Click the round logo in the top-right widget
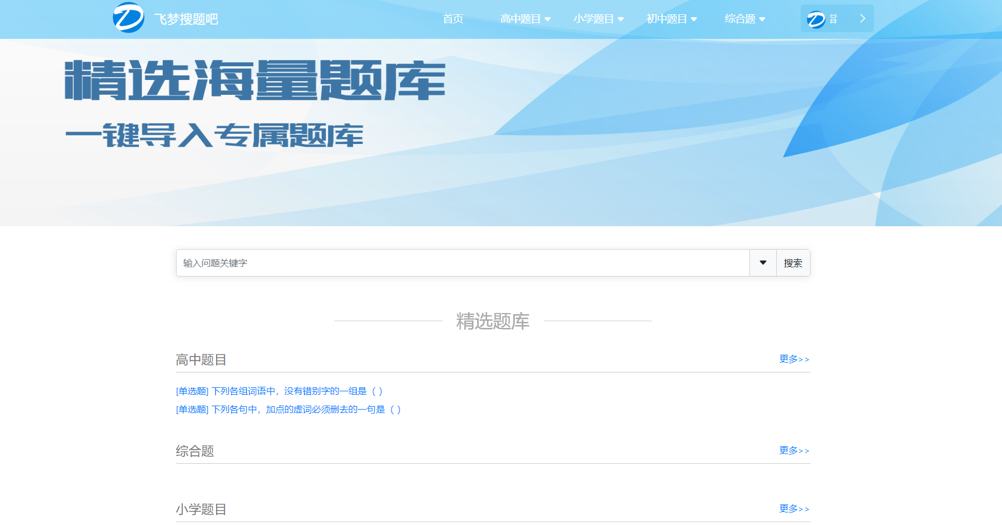Screen dimensions: 1002x525 point(816,19)
